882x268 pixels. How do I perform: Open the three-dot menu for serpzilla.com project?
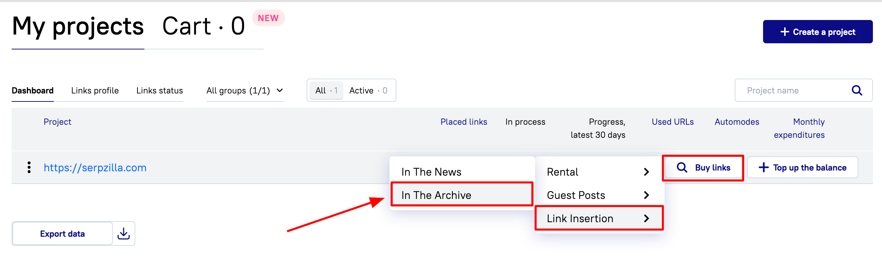29,167
